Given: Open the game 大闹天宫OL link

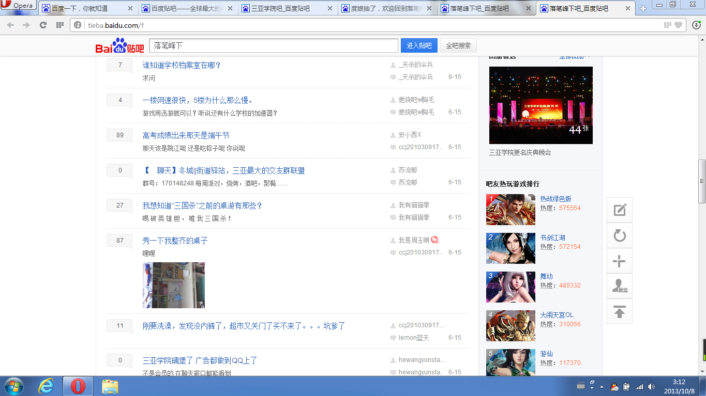Looking at the screenshot, I should click(x=557, y=315).
